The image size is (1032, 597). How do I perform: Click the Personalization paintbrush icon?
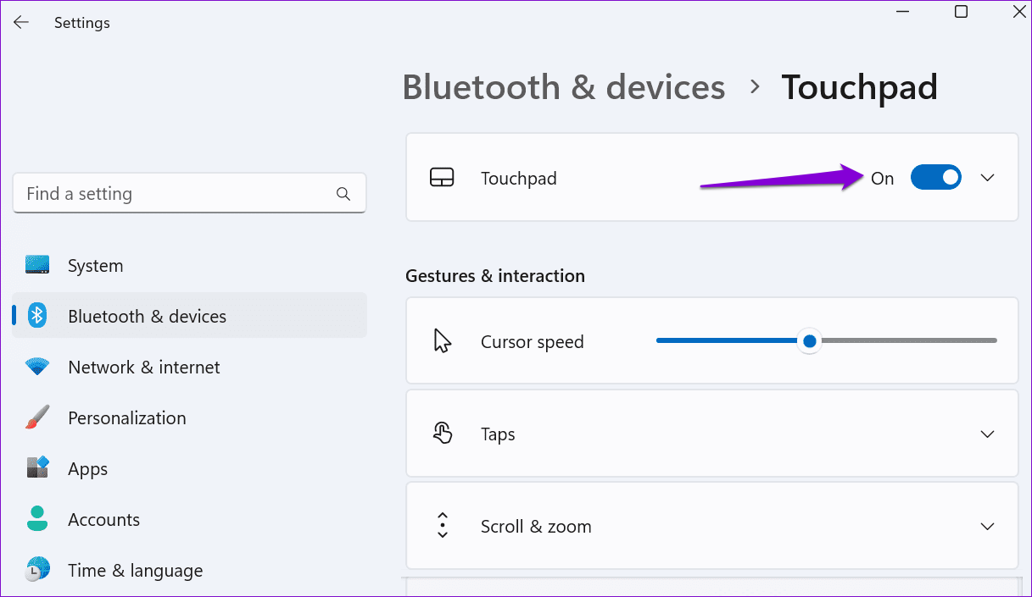pos(37,417)
